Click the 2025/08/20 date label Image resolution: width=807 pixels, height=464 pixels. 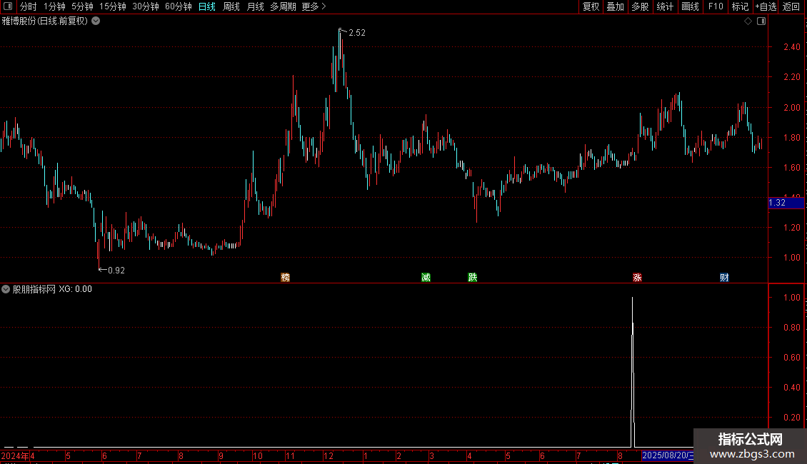[668, 455]
